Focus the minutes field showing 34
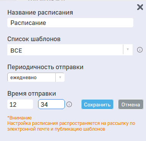Viewport: 146px width, 141px height. pyautogui.click(x=51, y=104)
